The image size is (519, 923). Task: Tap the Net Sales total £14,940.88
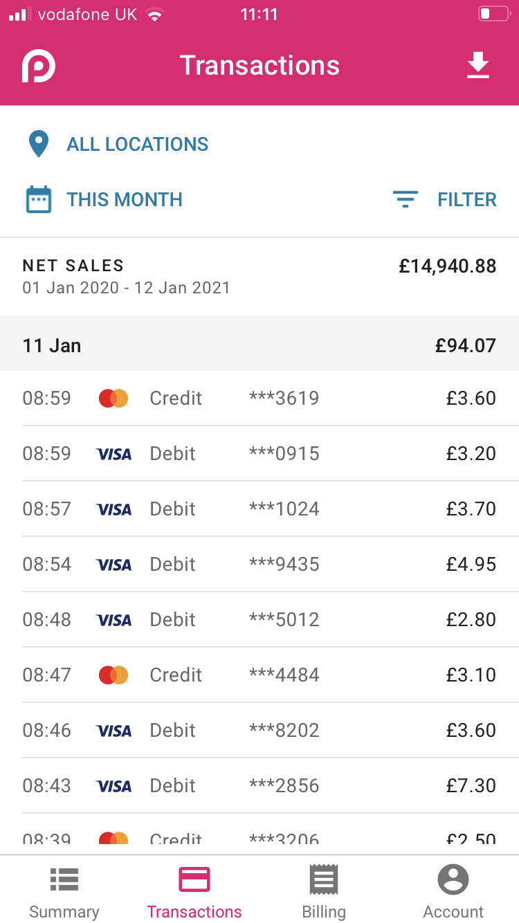(447, 266)
